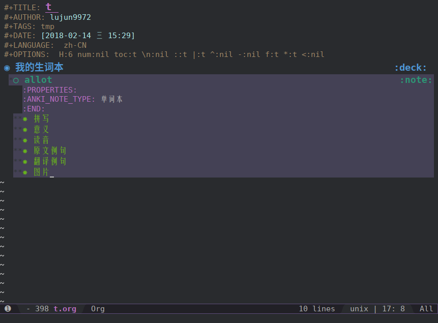This screenshot has width=438, height=323.
Task: Click the bullet icon before 图片
Action: click(24, 172)
